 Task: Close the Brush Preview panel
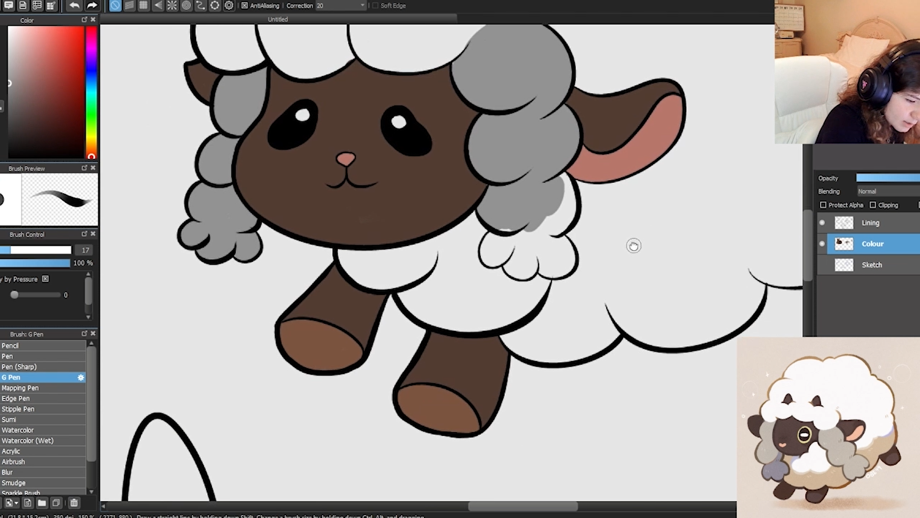tap(93, 168)
